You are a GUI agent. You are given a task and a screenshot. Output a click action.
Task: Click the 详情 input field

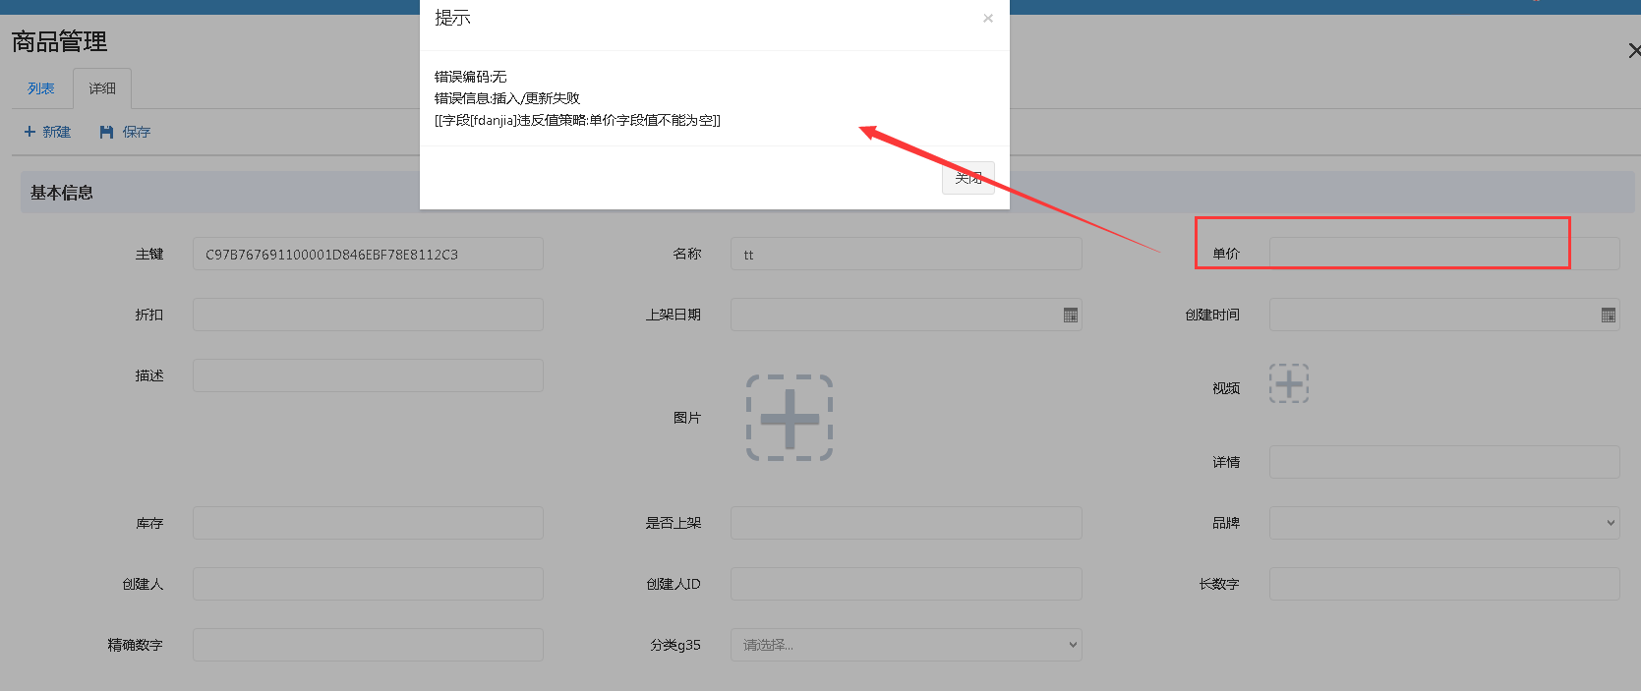coord(1443,462)
